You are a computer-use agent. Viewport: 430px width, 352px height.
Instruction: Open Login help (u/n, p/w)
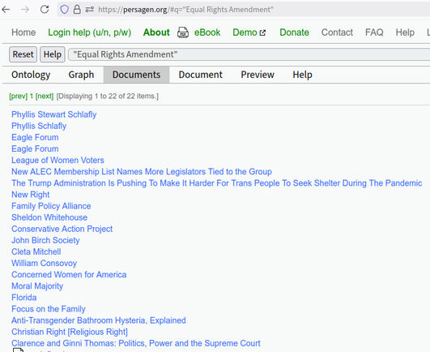(89, 32)
